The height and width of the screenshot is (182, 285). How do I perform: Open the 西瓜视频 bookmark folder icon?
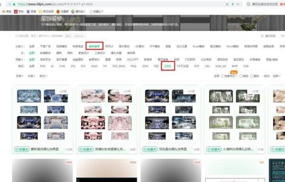coord(40,11)
